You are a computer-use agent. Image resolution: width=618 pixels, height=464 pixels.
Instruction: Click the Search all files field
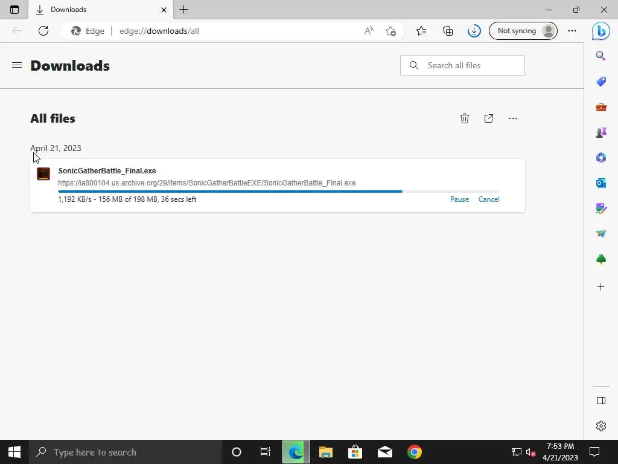[x=462, y=65]
